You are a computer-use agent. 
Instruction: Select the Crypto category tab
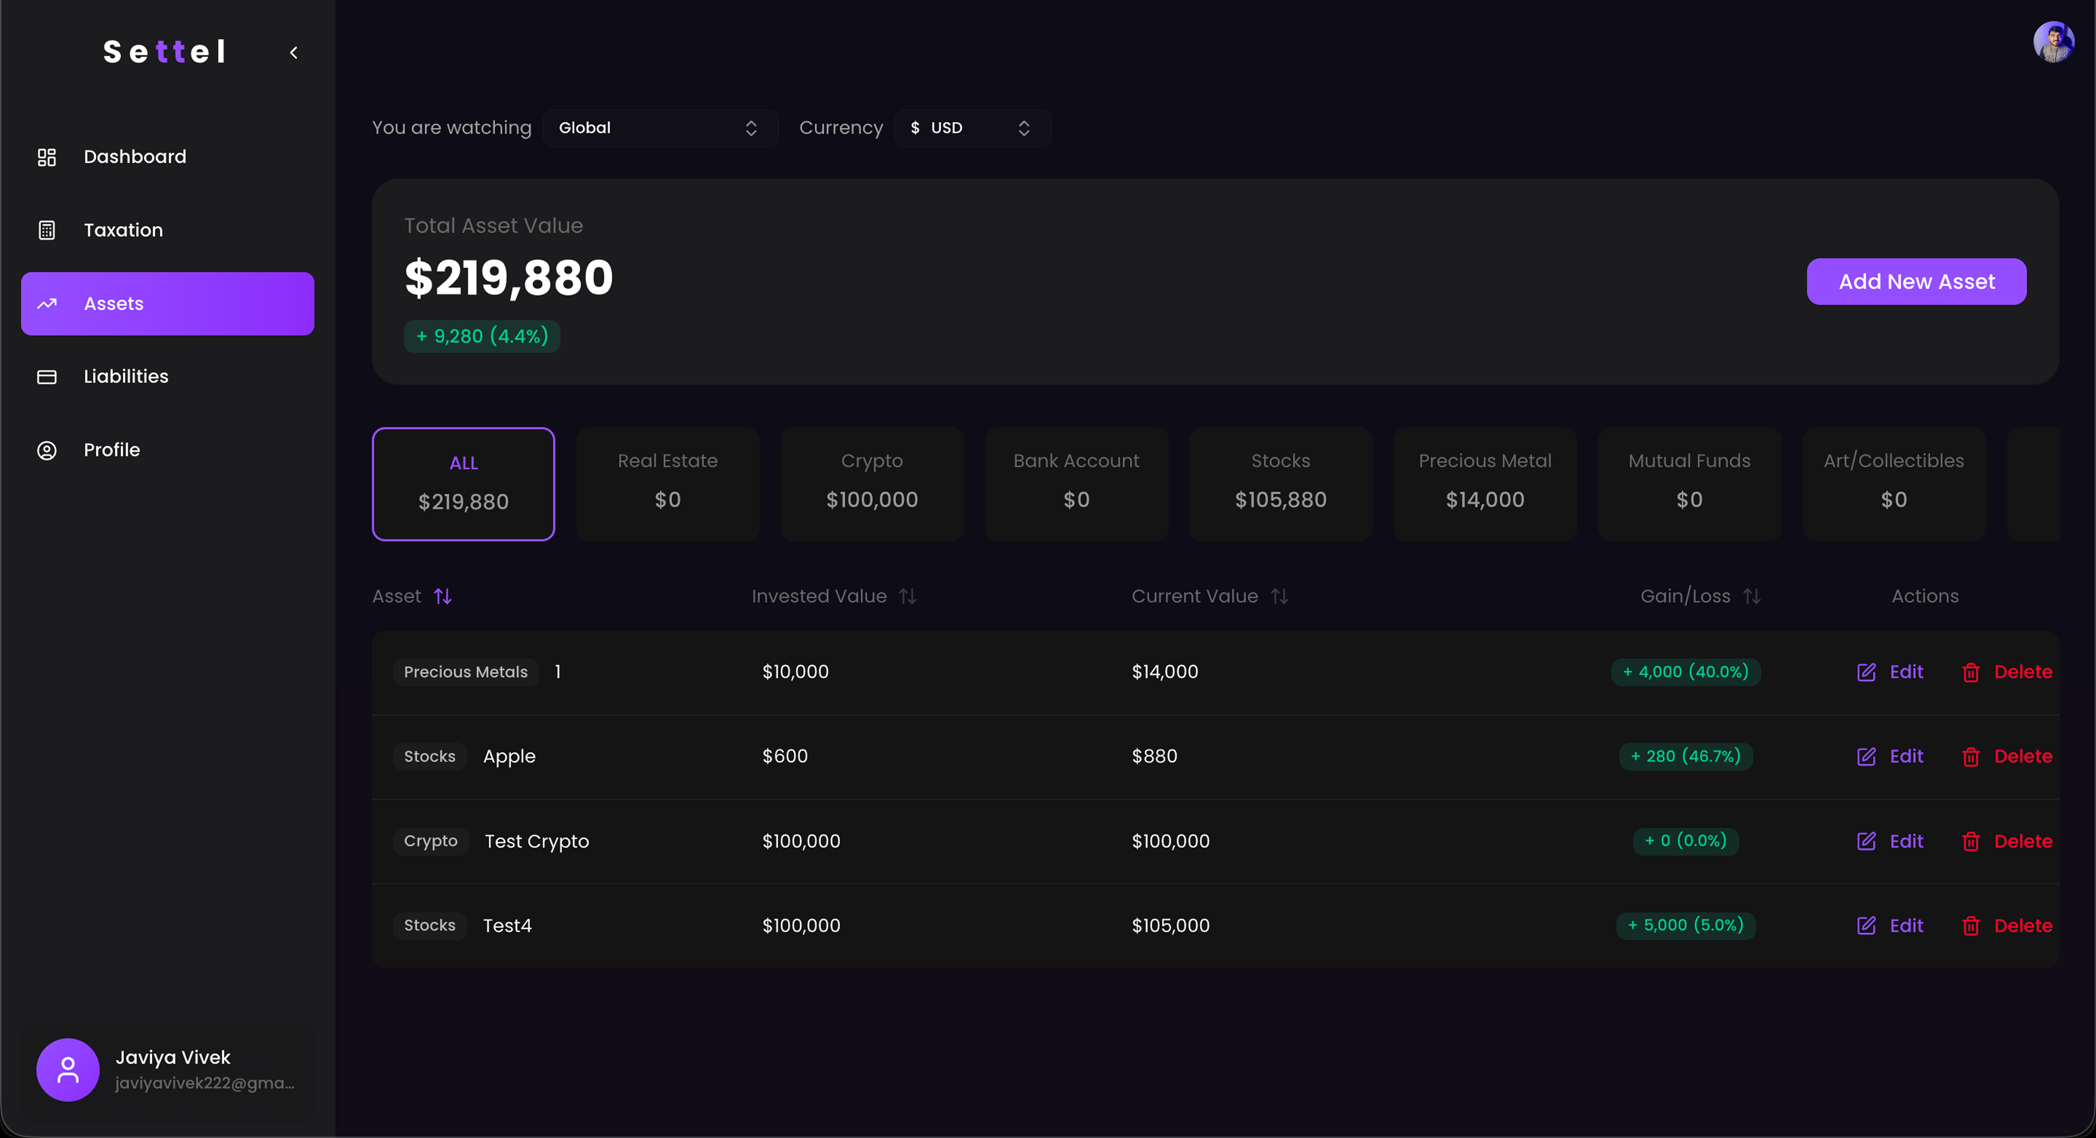pos(872,483)
